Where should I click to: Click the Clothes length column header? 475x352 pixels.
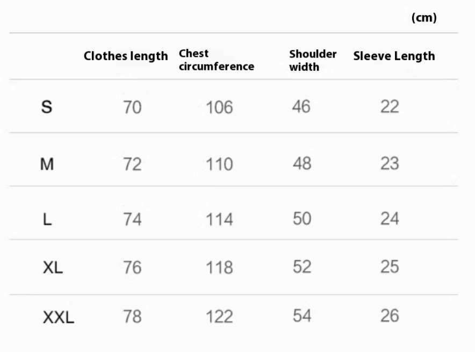[126, 56]
